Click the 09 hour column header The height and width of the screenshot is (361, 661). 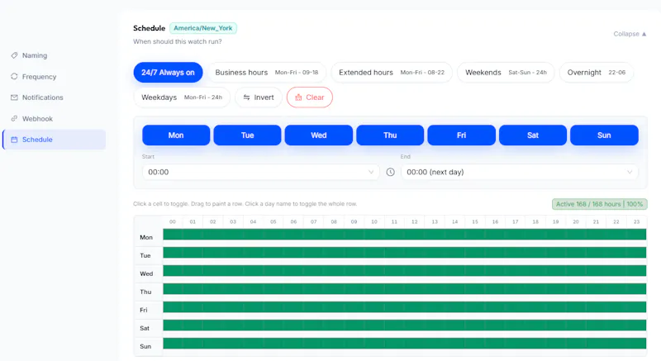(x=354, y=221)
